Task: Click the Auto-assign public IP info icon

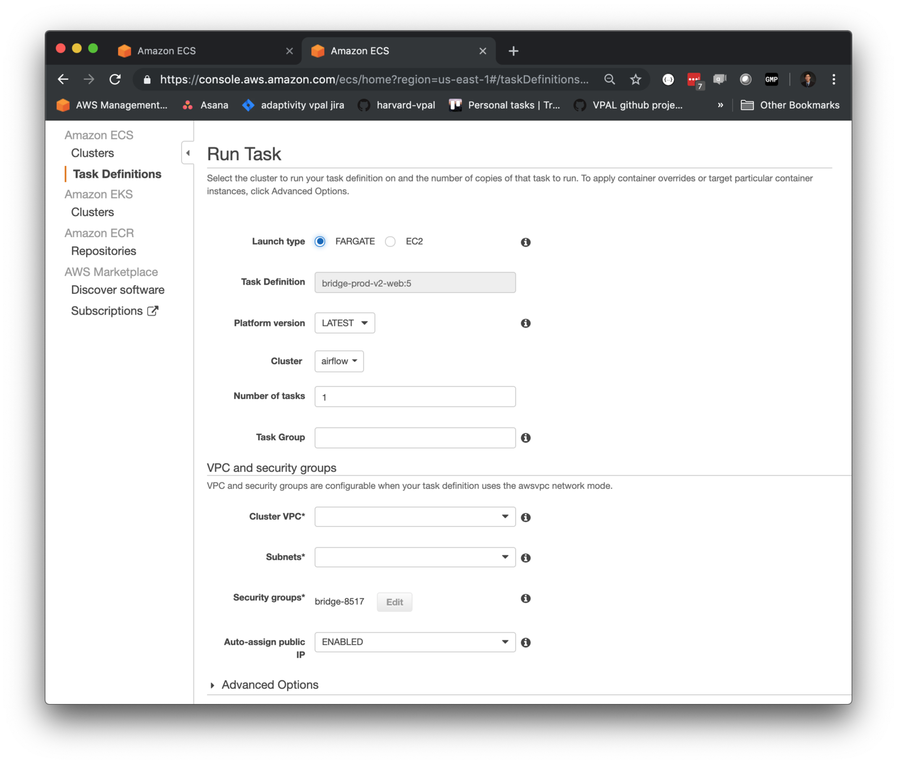Action: tap(525, 642)
